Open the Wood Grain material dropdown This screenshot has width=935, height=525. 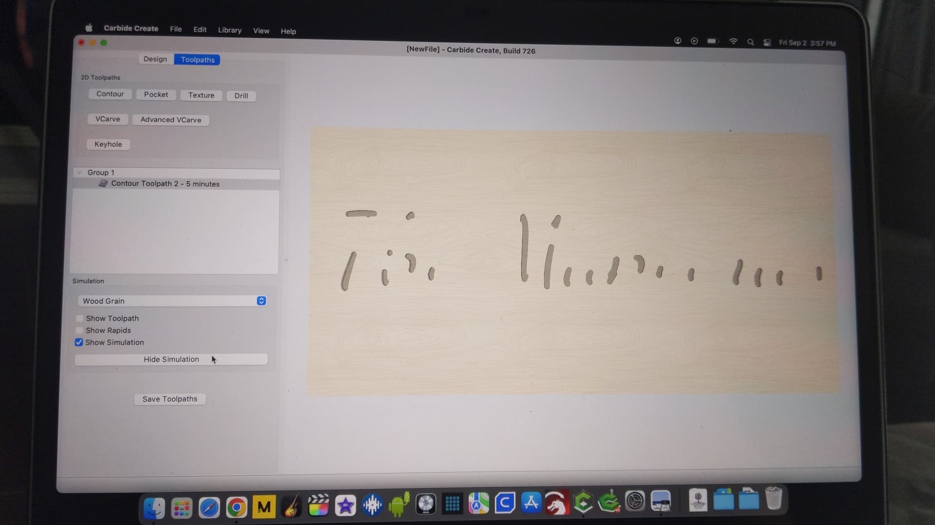click(x=172, y=301)
